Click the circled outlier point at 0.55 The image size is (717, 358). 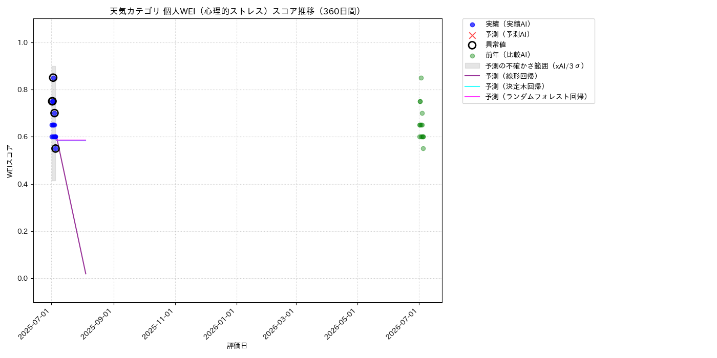55,148
